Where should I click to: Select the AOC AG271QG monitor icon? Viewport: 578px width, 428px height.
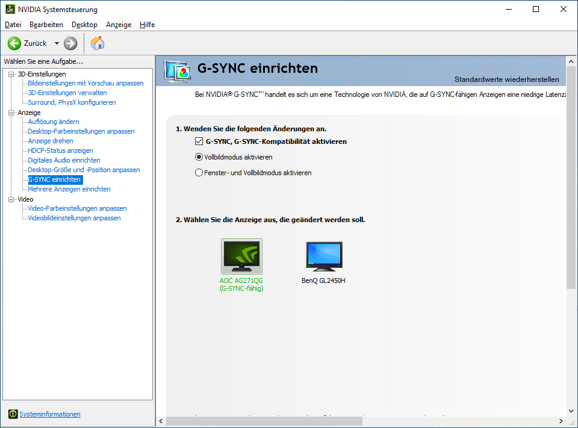[241, 255]
